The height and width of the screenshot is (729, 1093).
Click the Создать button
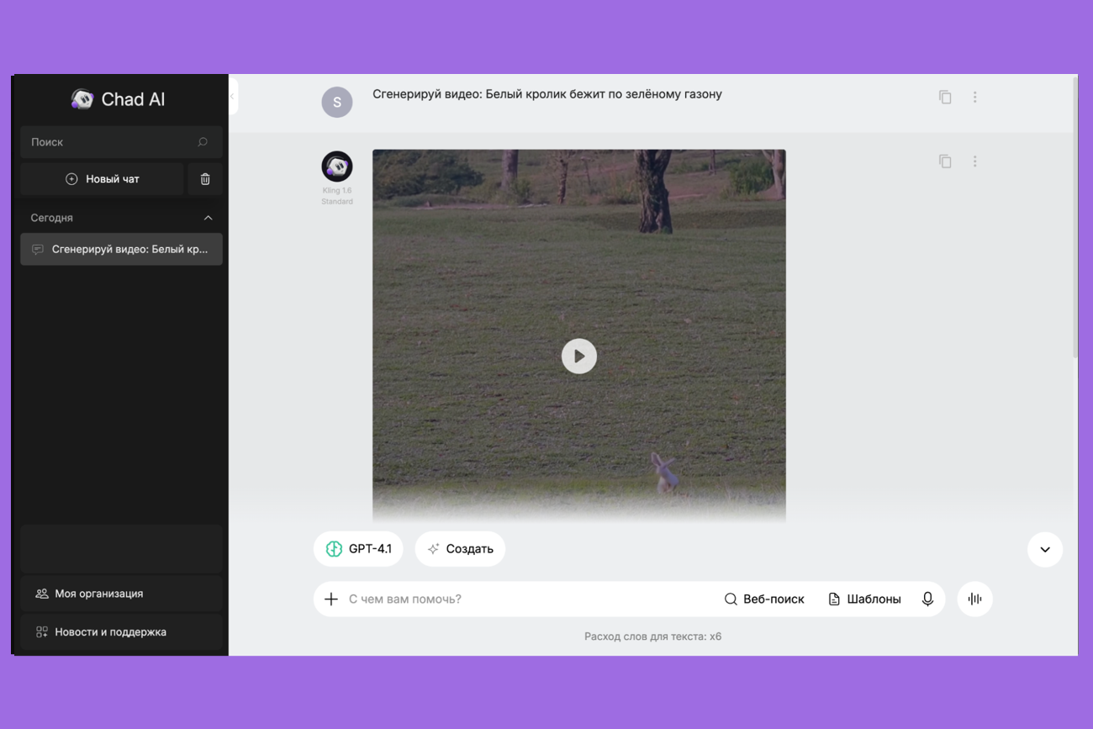coord(460,549)
